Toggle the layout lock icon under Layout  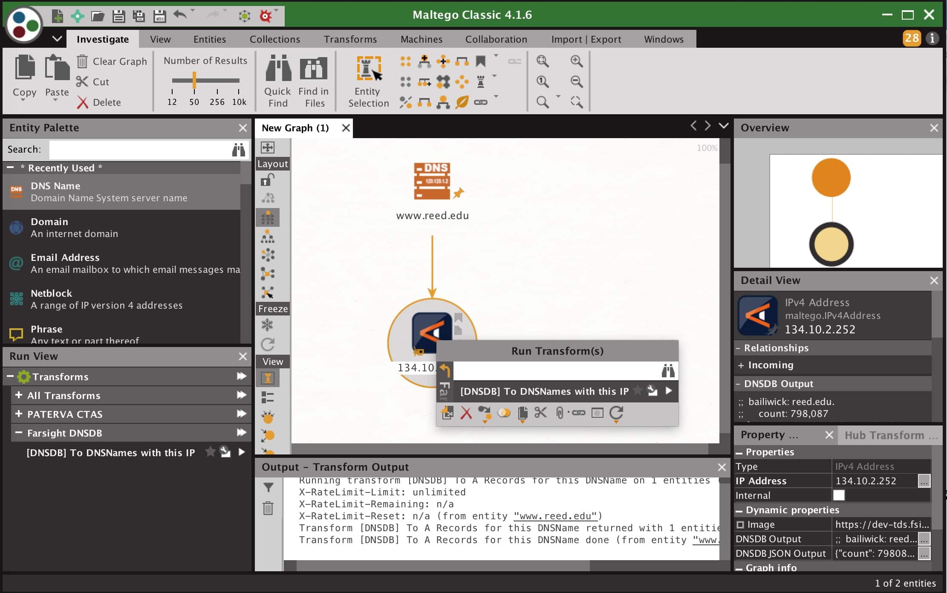[267, 180]
